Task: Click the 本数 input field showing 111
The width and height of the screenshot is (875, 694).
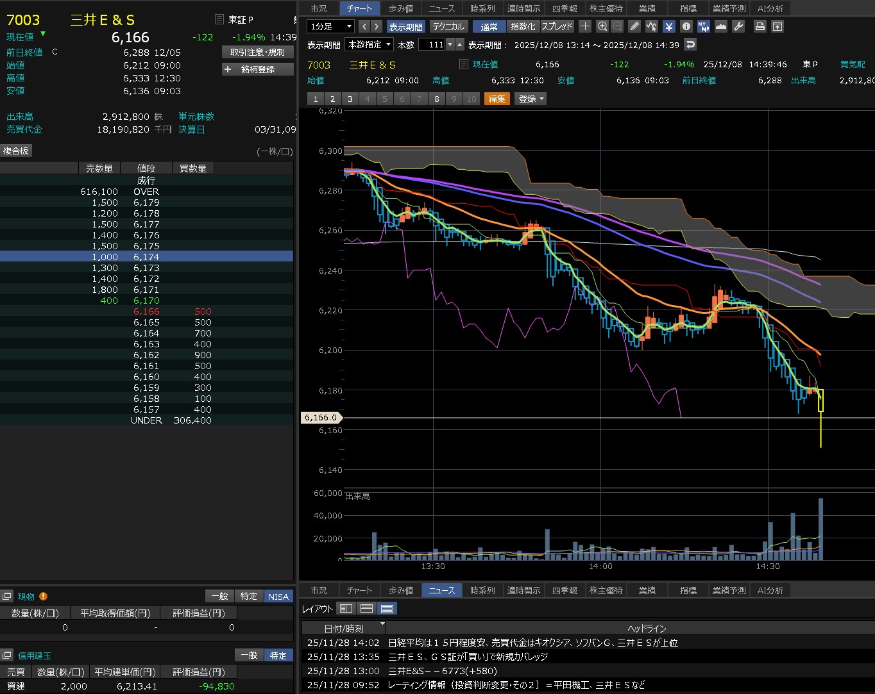Action: click(432, 44)
